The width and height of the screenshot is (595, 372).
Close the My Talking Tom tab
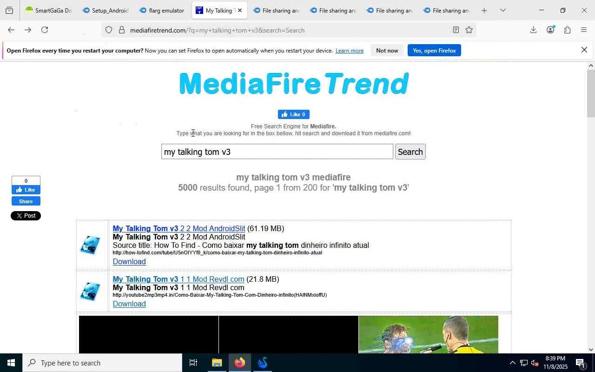239,10
